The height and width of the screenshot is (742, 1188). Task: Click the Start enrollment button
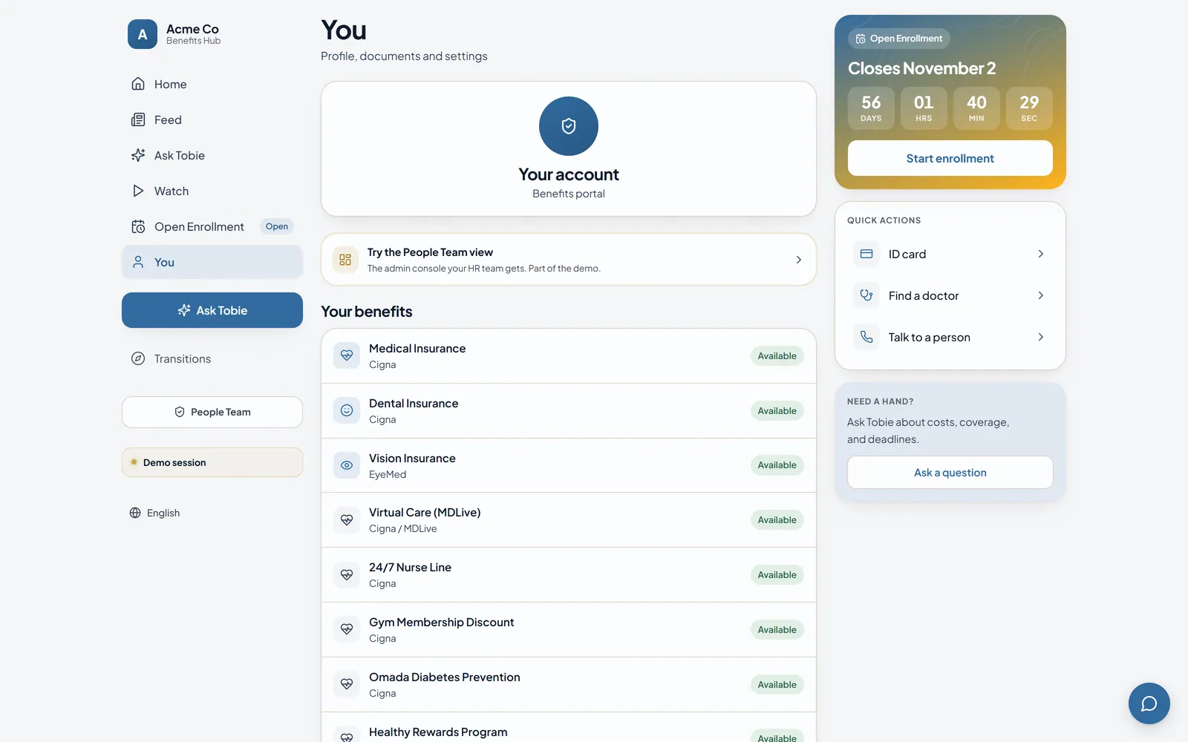950,158
